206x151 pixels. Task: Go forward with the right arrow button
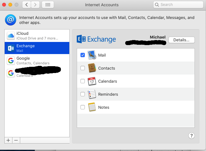[35, 5]
